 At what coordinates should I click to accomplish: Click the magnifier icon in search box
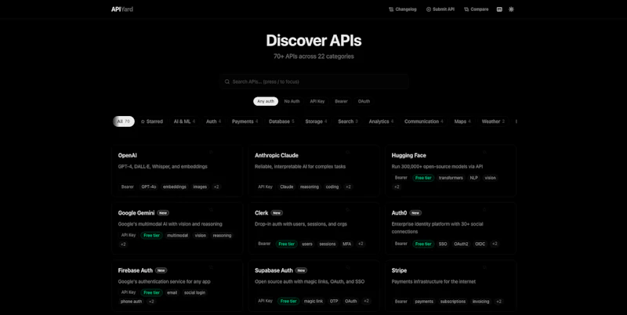[227, 81]
